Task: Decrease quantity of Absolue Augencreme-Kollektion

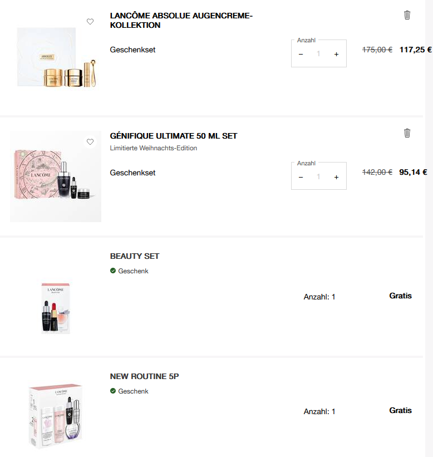Action: (x=301, y=54)
